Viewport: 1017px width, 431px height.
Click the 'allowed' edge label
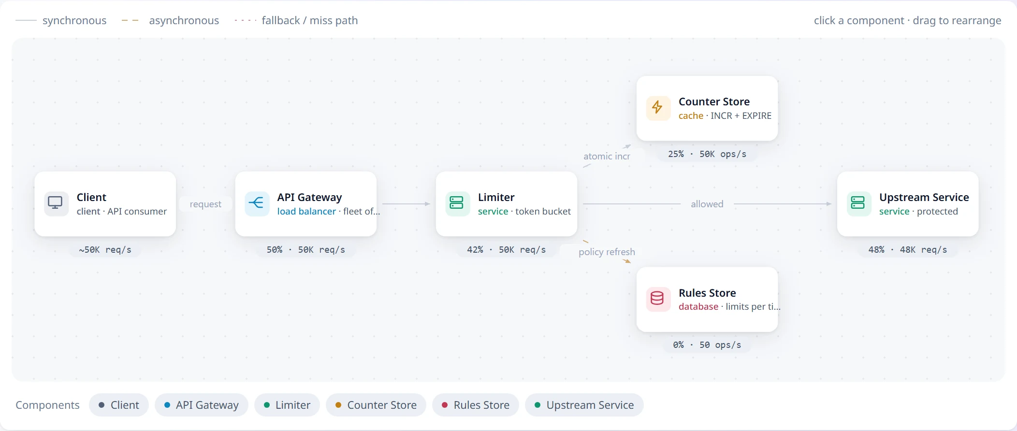point(707,204)
